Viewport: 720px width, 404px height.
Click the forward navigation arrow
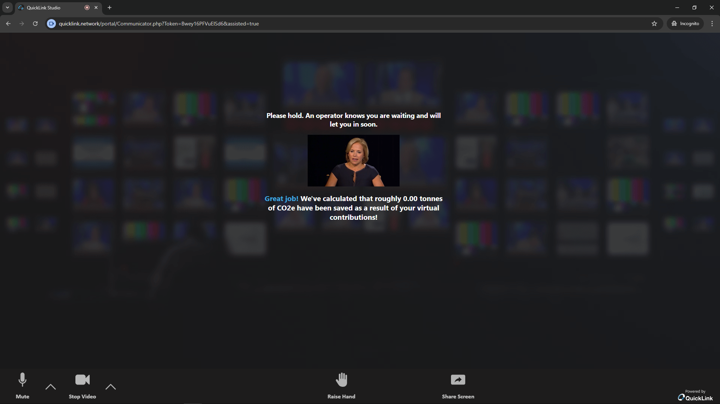pyautogui.click(x=22, y=24)
